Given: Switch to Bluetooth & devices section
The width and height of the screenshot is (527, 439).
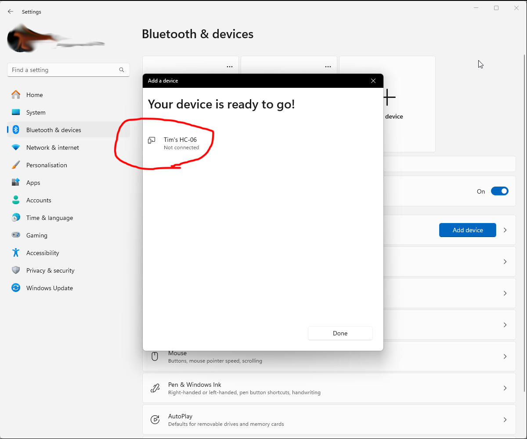Looking at the screenshot, I should (x=54, y=130).
